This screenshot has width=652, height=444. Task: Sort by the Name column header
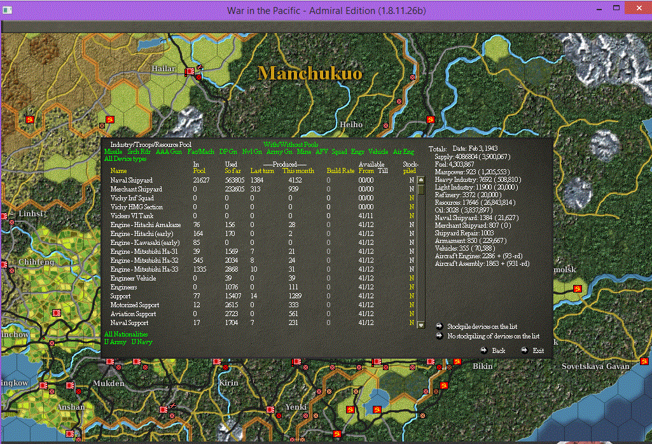pyautogui.click(x=118, y=171)
